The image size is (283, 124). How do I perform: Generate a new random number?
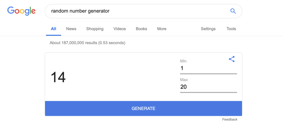coord(143,108)
